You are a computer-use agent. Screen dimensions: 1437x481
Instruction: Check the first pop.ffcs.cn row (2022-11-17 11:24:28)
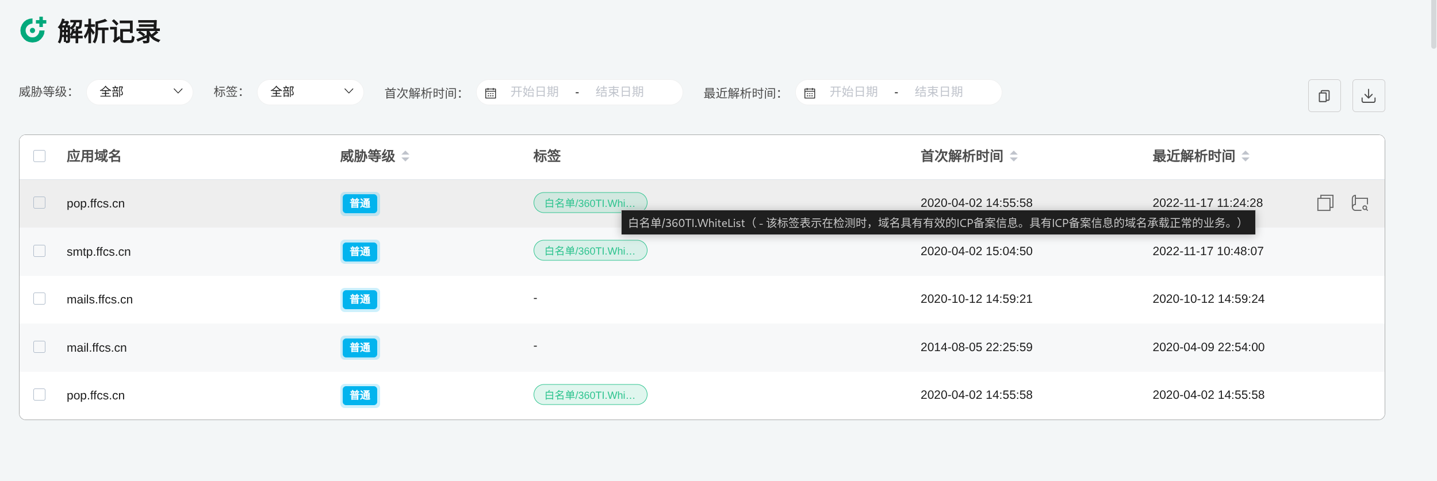tap(39, 203)
